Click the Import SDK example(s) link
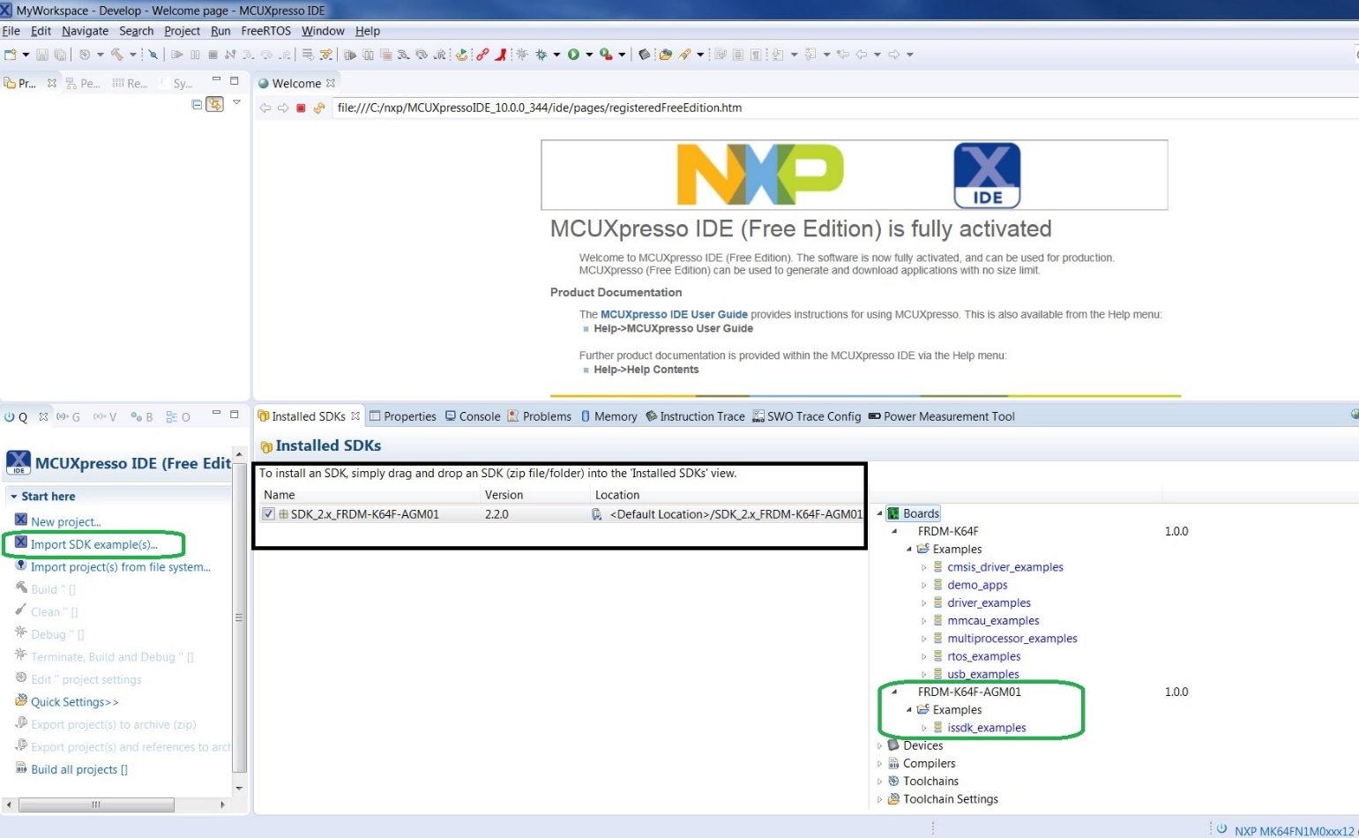The width and height of the screenshot is (1359, 838). (x=93, y=544)
